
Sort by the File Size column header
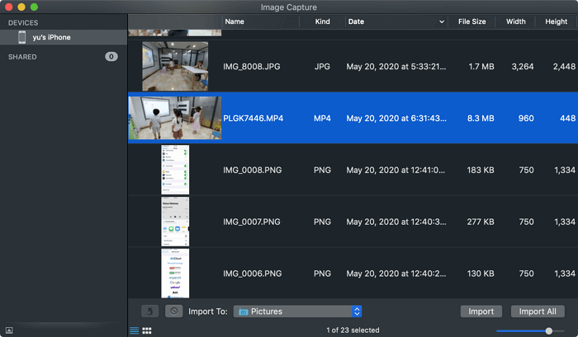tap(472, 21)
